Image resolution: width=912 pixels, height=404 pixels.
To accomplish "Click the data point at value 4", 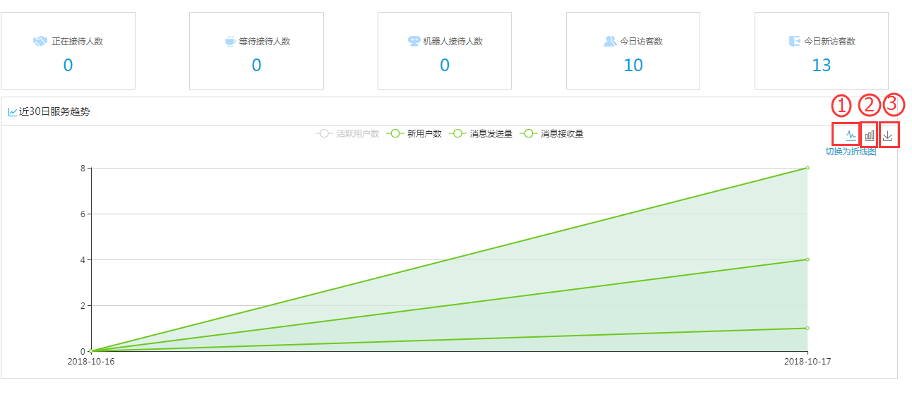I will 807,259.
